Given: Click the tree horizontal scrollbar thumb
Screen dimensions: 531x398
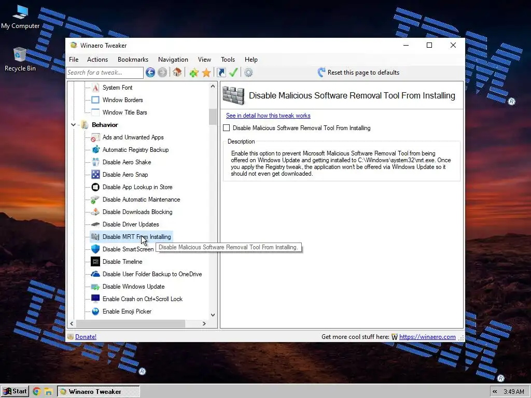Looking at the screenshot, I should pos(130,323).
